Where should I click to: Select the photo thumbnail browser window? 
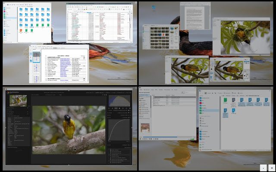click(x=160, y=37)
